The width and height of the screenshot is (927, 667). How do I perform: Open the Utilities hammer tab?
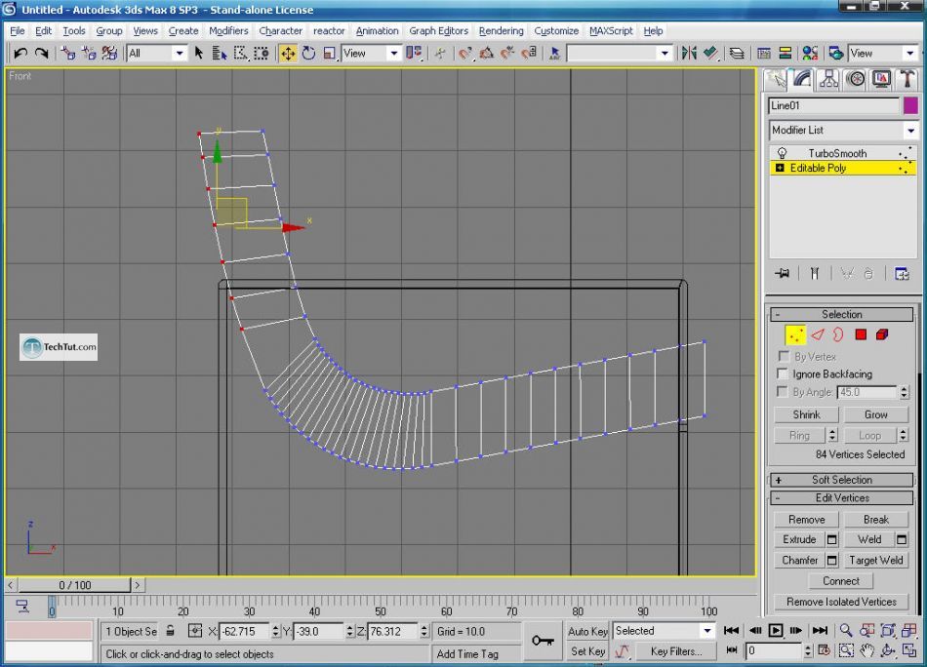(x=907, y=80)
